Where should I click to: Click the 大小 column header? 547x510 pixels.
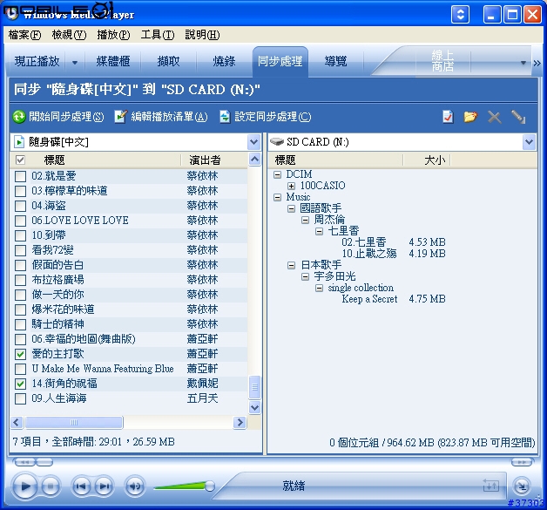click(435, 160)
